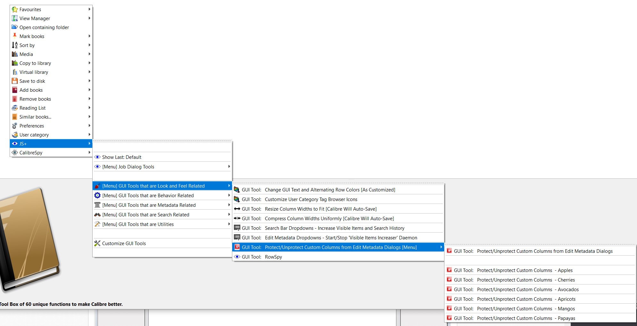Click the Open containing folder icon

click(15, 27)
